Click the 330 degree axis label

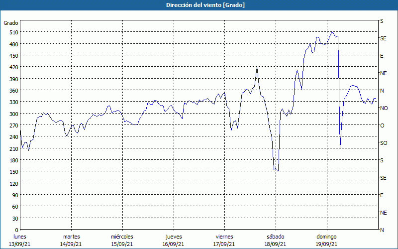click(x=14, y=102)
